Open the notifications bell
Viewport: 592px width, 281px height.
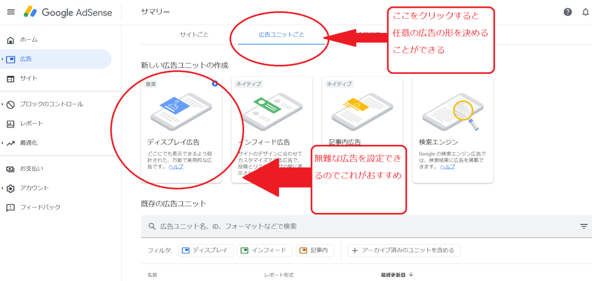[586, 12]
